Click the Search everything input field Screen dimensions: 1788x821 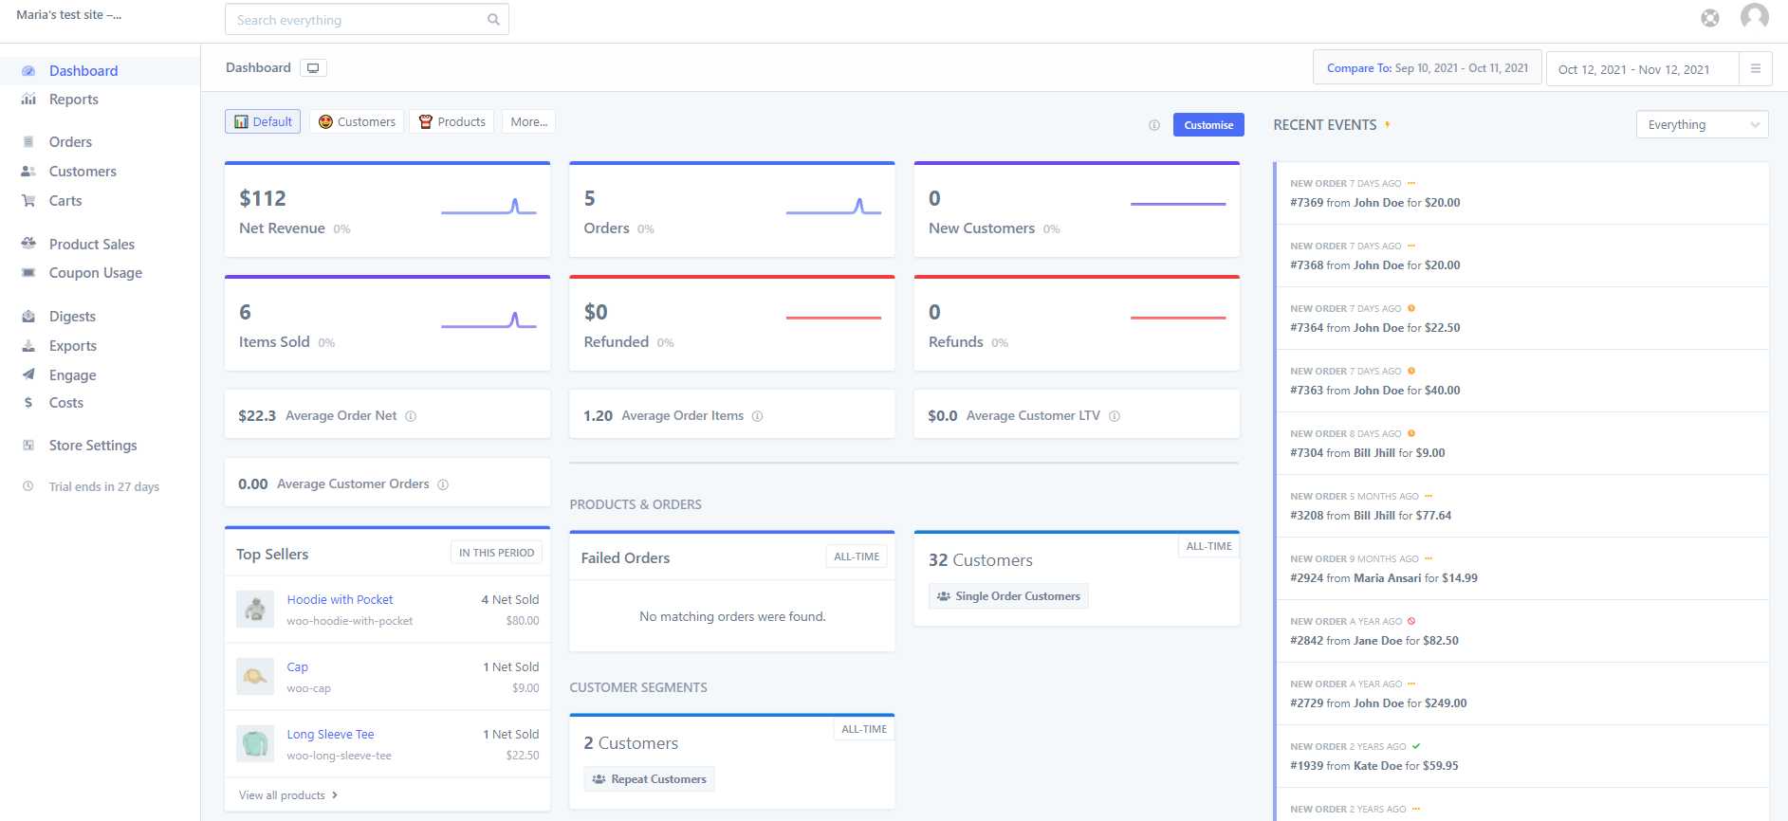(367, 20)
